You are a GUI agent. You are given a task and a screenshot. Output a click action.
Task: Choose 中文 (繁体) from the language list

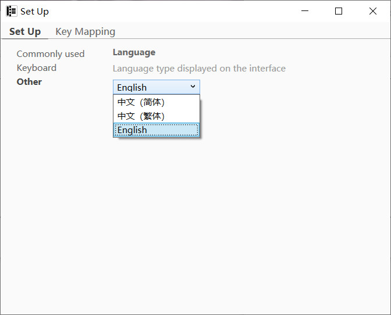point(141,116)
